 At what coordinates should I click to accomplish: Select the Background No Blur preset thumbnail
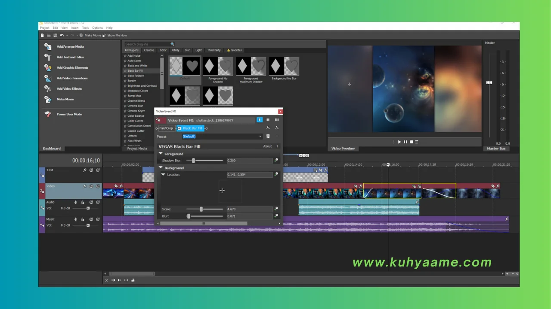tap(284, 67)
